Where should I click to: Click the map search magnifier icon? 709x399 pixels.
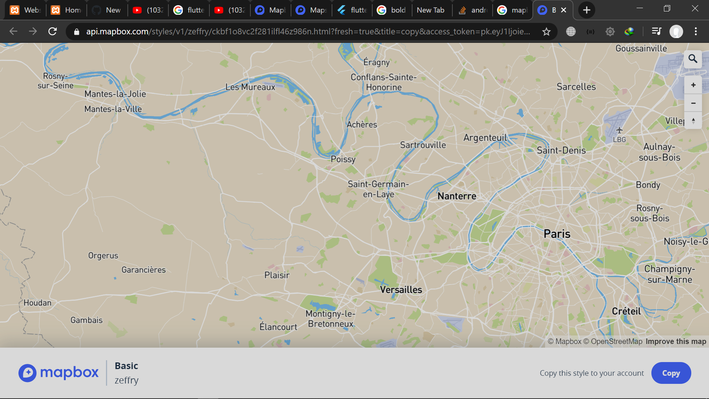(693, 59)
